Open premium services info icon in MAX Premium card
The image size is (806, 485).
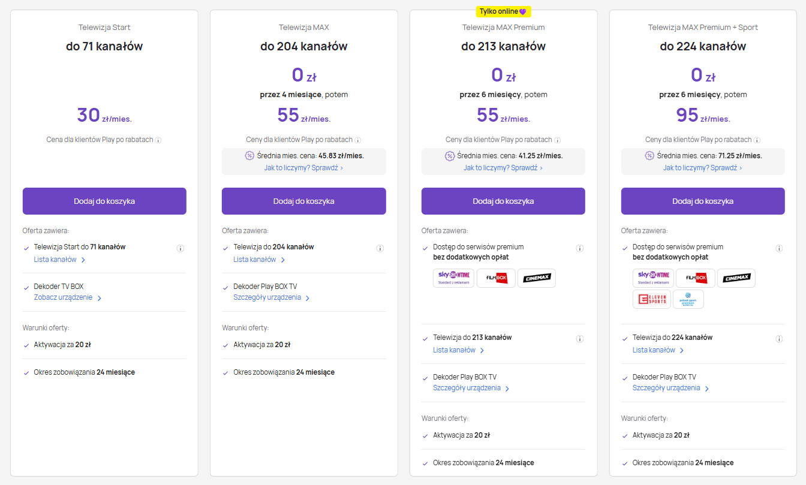click(x=579, y=248)
